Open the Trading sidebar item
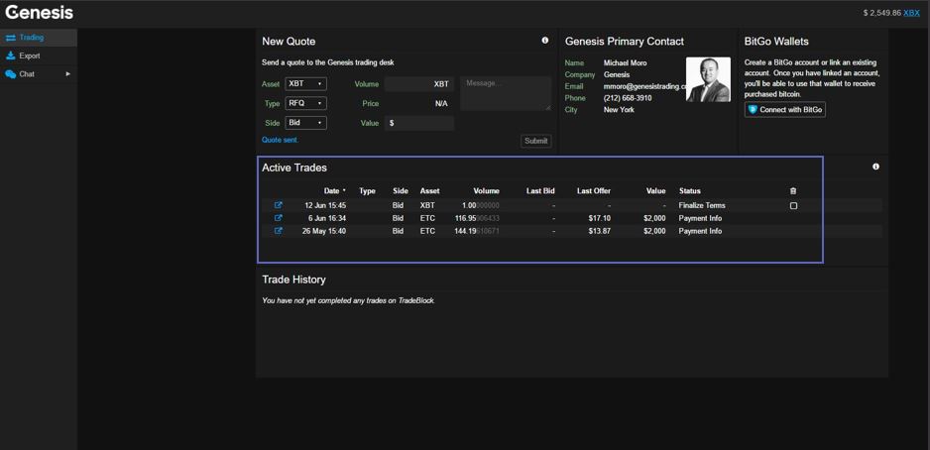This screenshot has height=450, width=930. (x=39, y=38)
